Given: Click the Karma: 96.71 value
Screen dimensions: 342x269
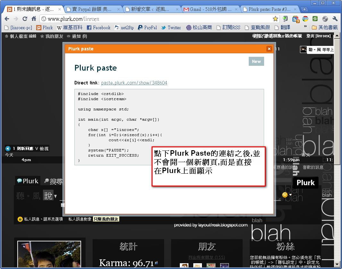Looking at the screenshot, I should tap(127, 263).
